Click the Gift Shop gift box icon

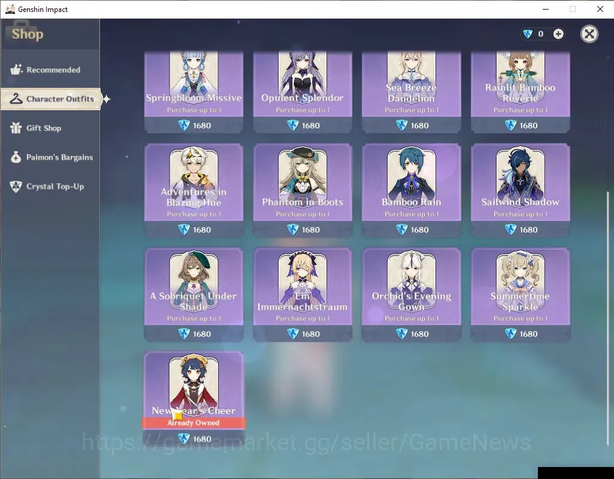point(16,128)
